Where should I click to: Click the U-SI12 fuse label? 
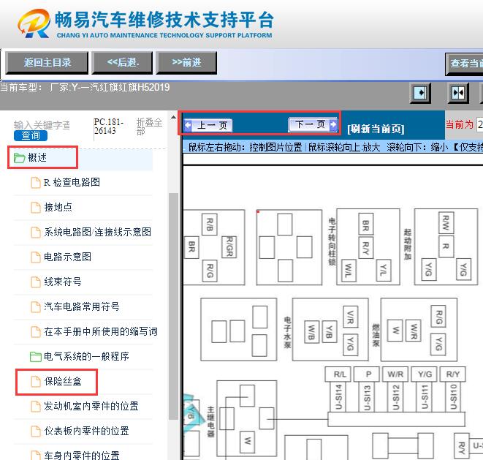[x=396, y=397]
